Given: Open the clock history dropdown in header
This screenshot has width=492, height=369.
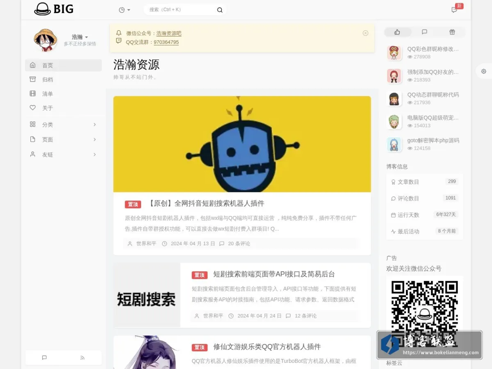Looking at the screenshot, I should tap(124, 10).
